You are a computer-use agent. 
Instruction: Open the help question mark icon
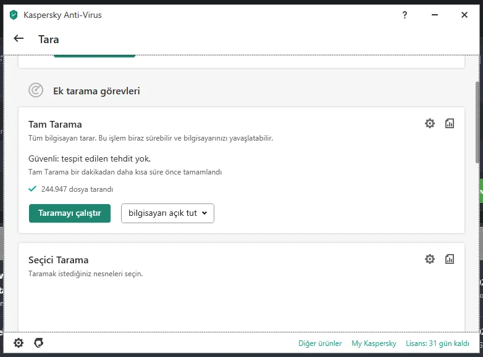click(x=405, y=15)
